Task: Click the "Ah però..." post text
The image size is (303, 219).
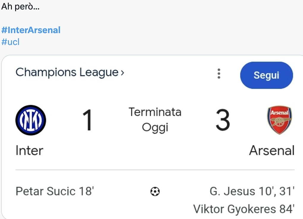Action: click(x=20, y=7)
